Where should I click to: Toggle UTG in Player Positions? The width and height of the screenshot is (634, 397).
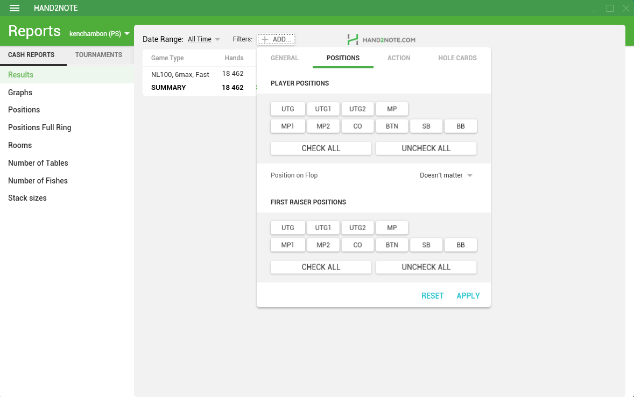pos(288,109)
